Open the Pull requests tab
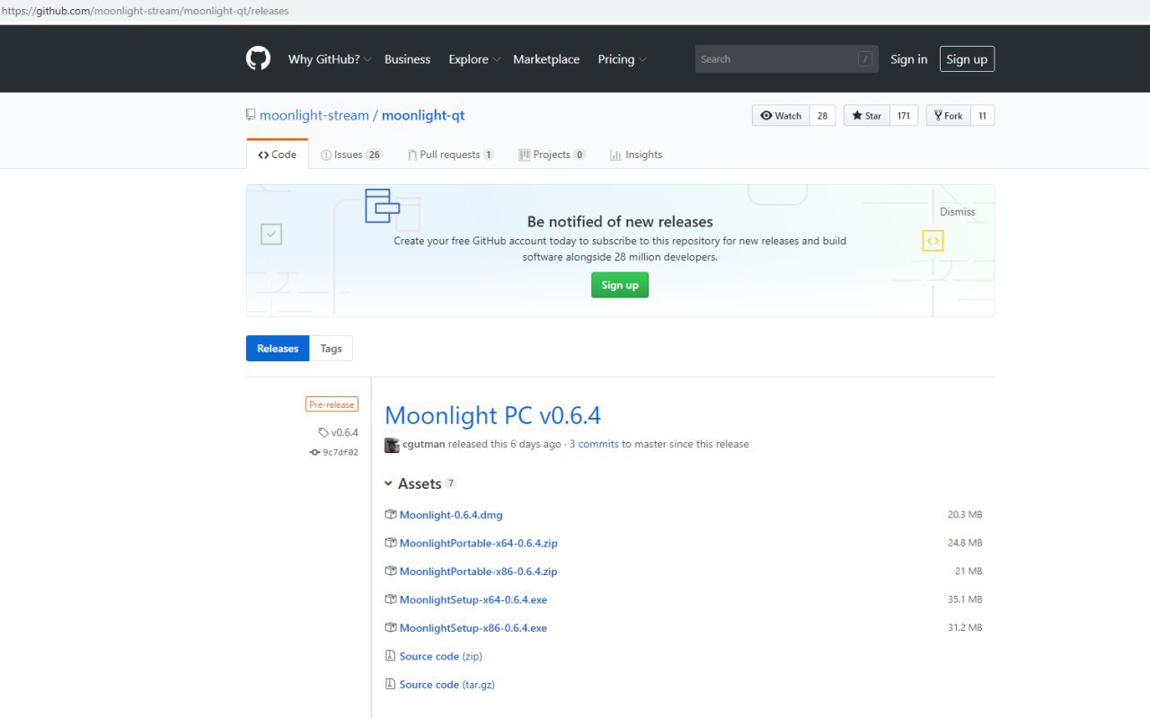The image size is (1150, 718). (x=450, y=155)
